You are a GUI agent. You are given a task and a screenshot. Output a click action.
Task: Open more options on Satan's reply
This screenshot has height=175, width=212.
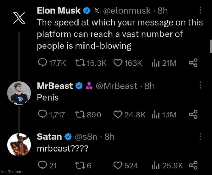point(200,136)
